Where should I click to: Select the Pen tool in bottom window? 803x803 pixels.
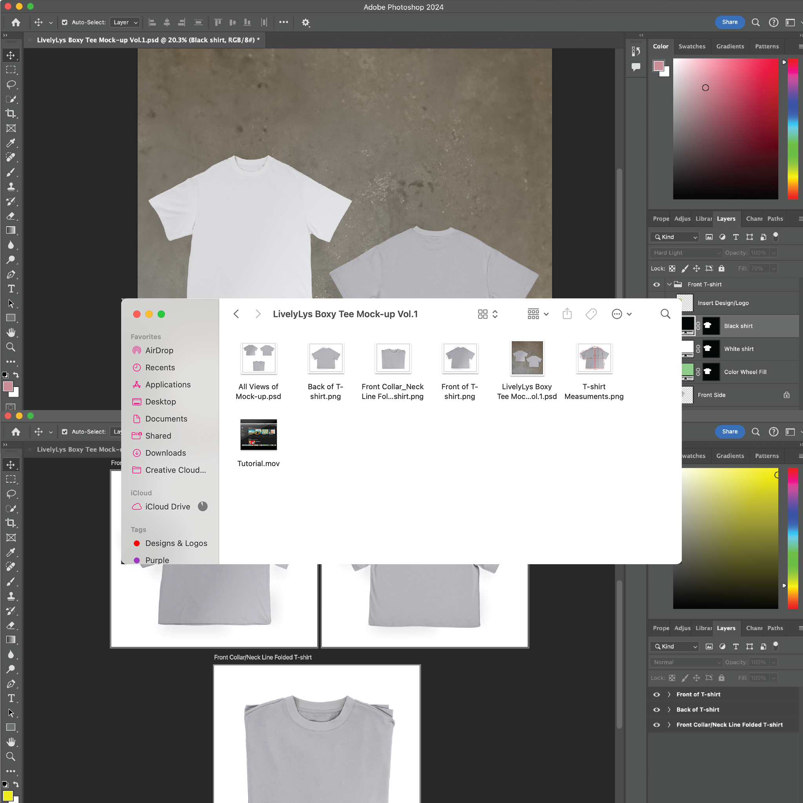(11, 684)
